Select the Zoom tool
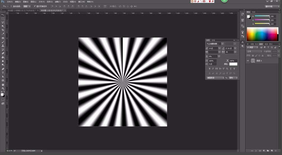The width and height of the screenshot is (282, 155). [3, 89]
